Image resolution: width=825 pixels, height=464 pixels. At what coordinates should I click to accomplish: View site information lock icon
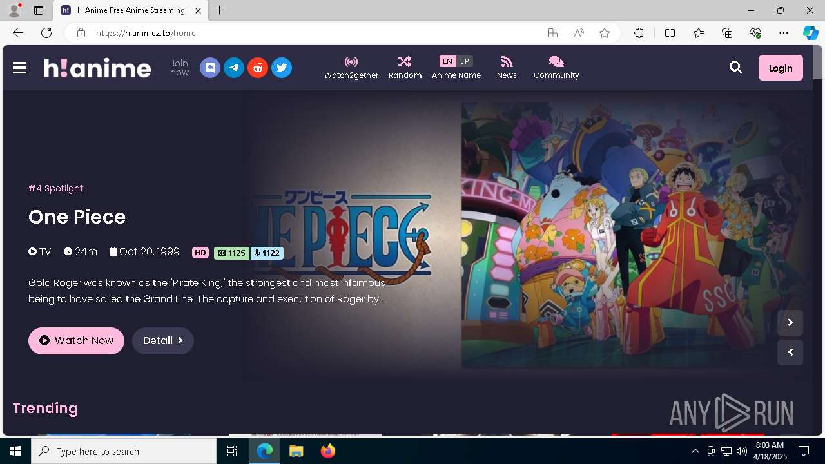[x=81, y=33]
